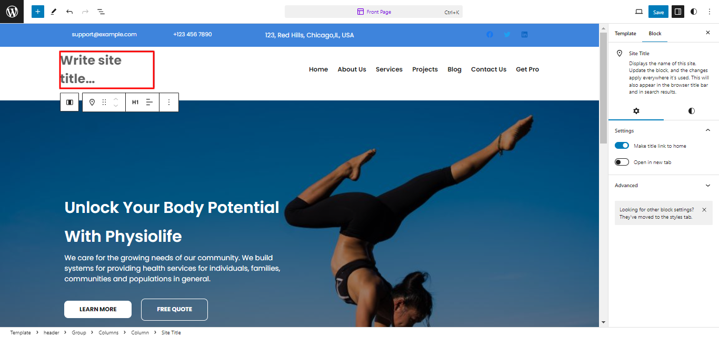Switch to the Template tab

(625, 33)
